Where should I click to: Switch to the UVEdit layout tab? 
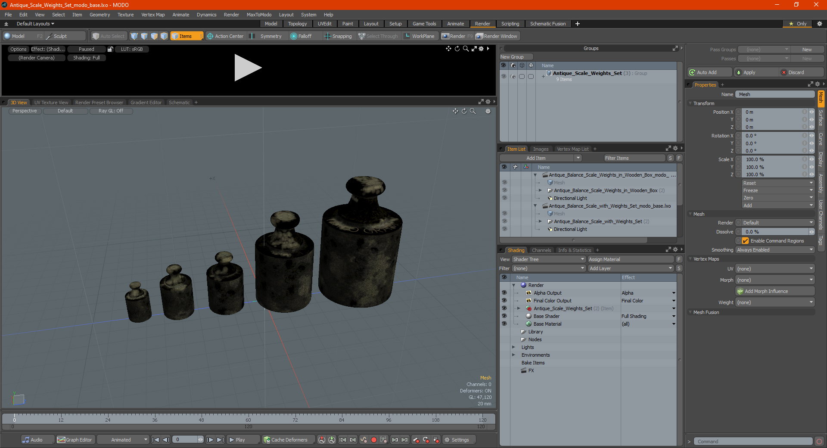[x=324, y=24]
